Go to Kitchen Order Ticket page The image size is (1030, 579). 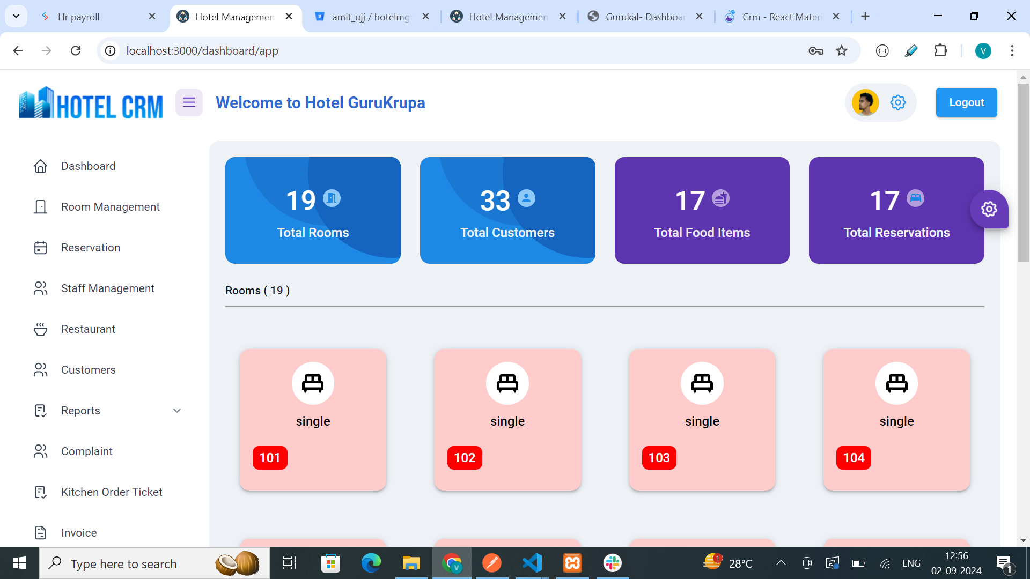(112, 492)
